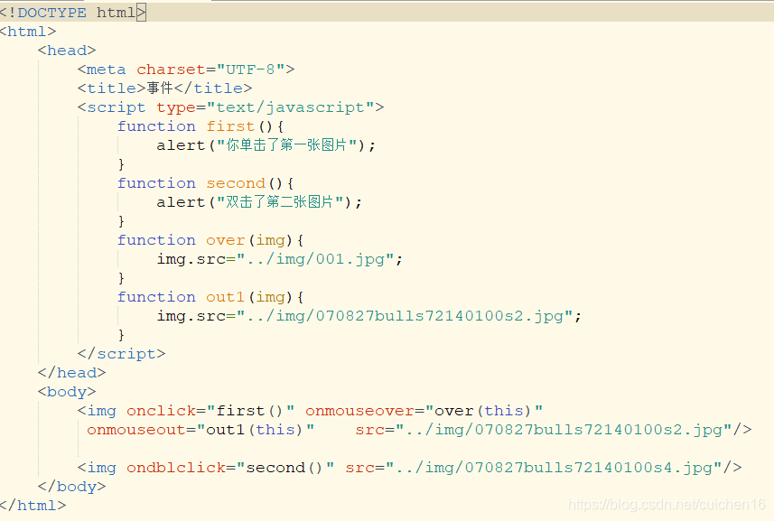Click the closing </html> tag
The height and width of the screenshot is (521, 774).
pos(33,506)
